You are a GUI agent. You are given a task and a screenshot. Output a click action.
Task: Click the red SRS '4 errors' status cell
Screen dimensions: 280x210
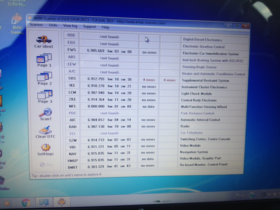click(x=149, y=80)
